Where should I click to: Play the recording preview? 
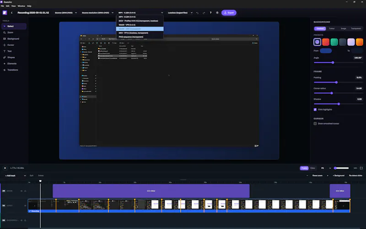click(5, 168)
